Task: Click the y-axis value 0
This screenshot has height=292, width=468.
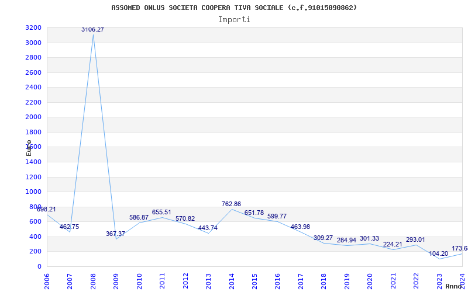Action: (39, 266)
